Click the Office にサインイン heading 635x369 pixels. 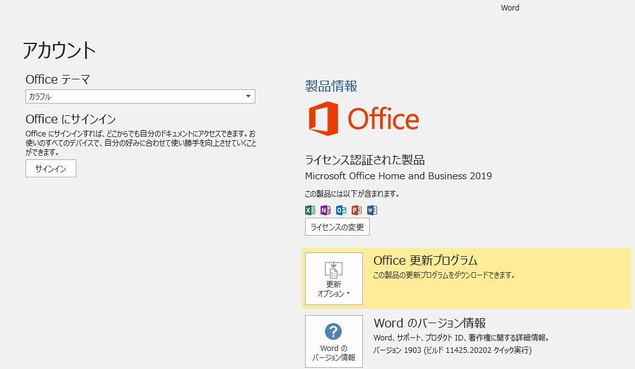(x=70, y=119)
